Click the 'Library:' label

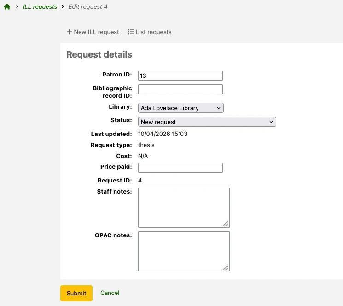coord(120,107)
